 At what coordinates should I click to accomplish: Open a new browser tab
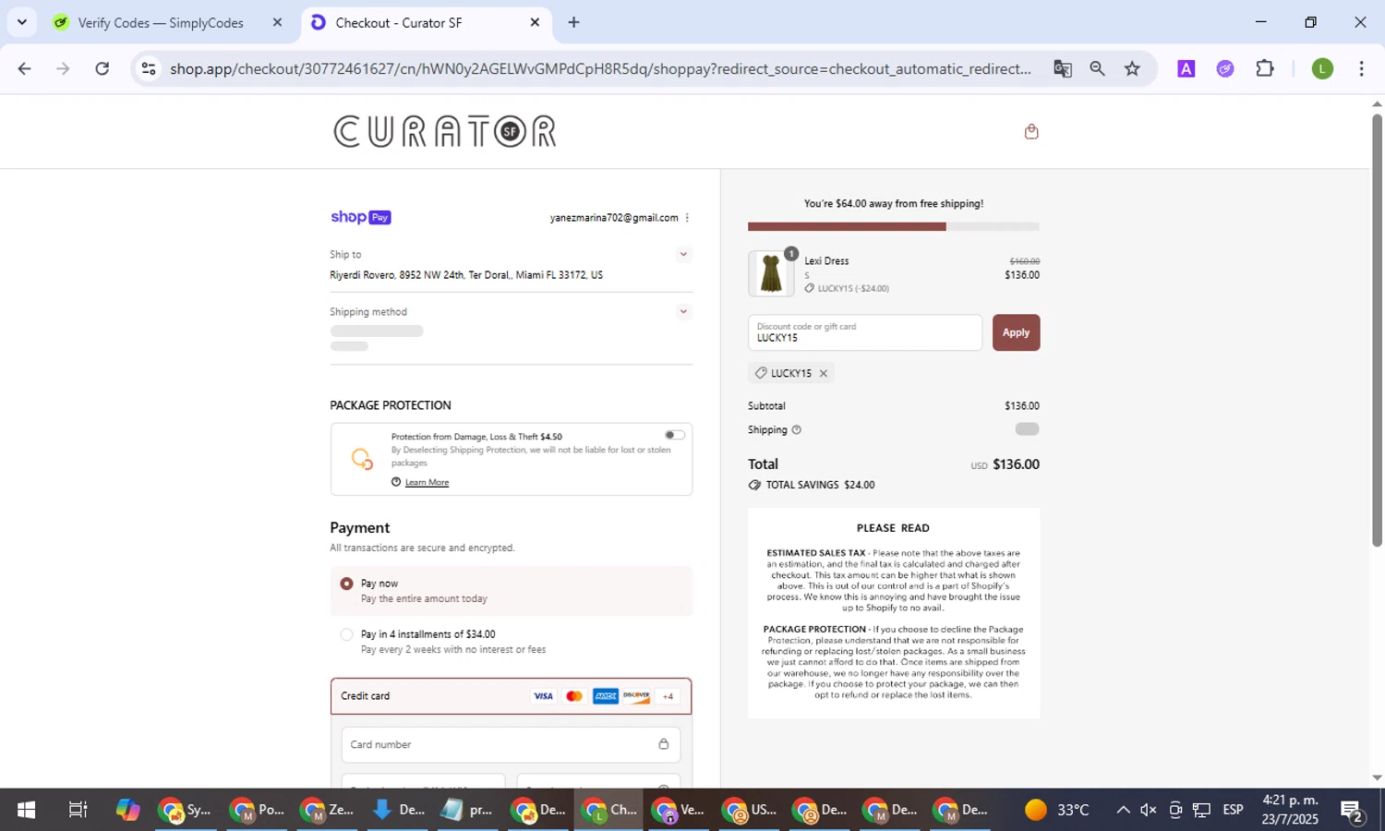coord(573,22)
